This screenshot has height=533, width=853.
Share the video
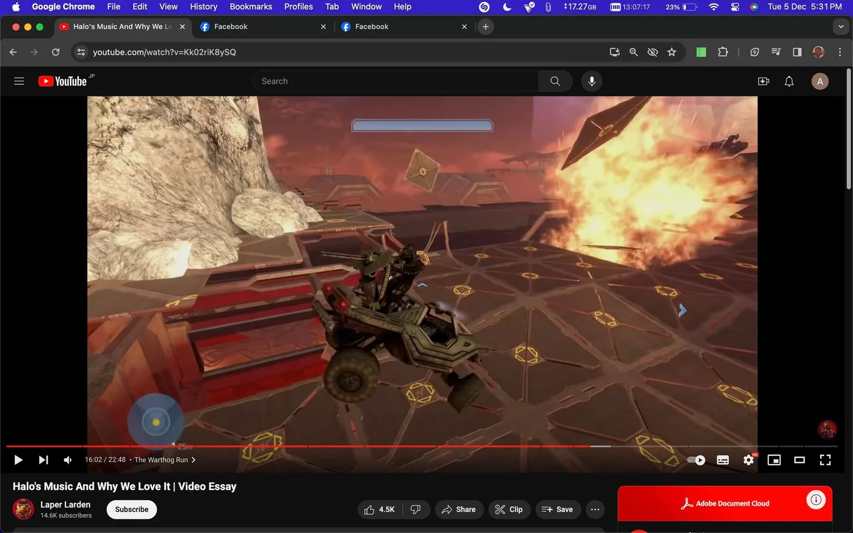click(459, 509)
